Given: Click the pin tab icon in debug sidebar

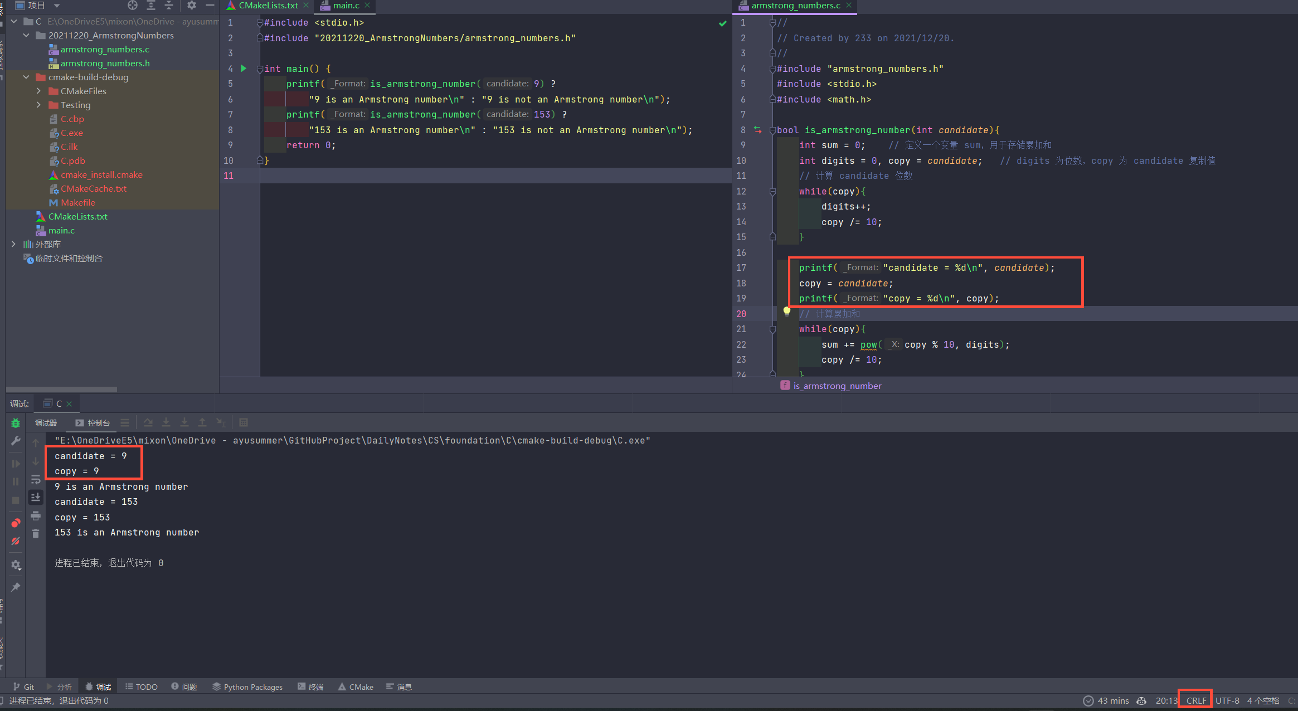Looking at the screenshot, I should [16, 587].
